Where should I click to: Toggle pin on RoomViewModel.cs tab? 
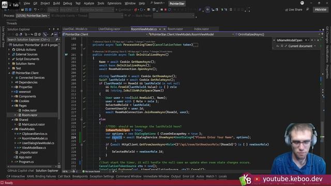[160, 29]
